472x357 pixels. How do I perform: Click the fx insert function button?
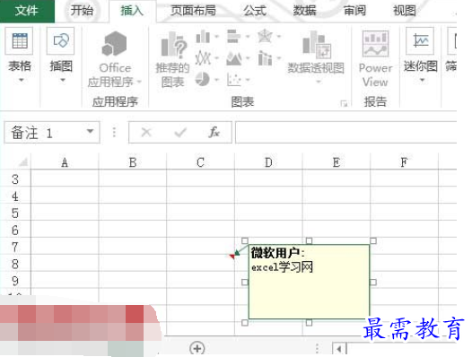coord(214,132)
